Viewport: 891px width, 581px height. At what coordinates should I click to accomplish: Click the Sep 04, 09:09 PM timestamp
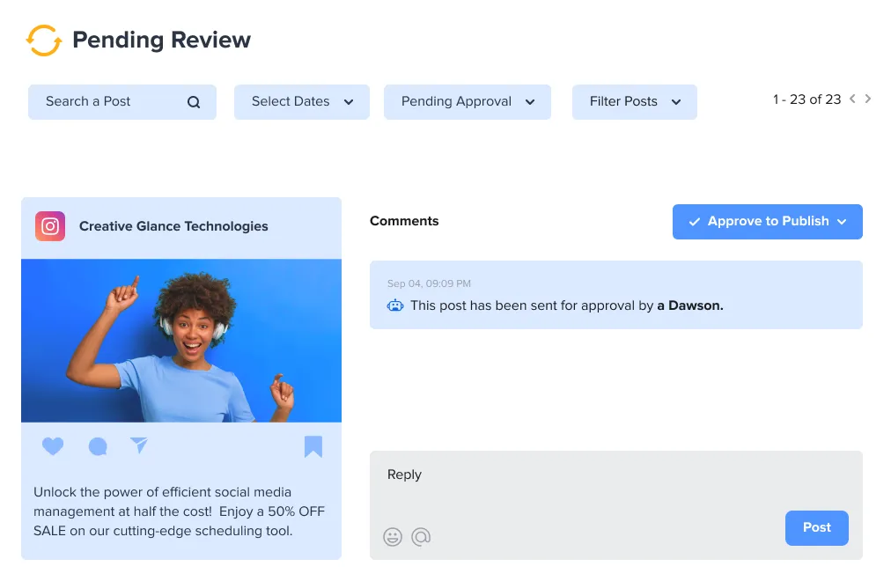pyautogui.click(x=429, y=283)
